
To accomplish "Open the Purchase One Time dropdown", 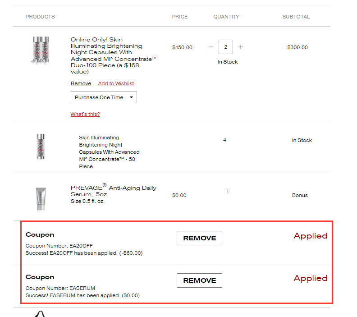I will pyautogui.click(x=104, y=97).
